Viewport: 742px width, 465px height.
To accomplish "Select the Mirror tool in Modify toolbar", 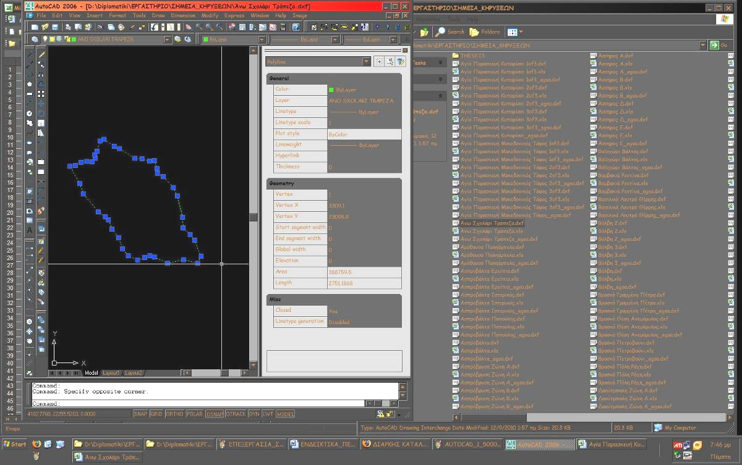I will (x=41, y=74).
